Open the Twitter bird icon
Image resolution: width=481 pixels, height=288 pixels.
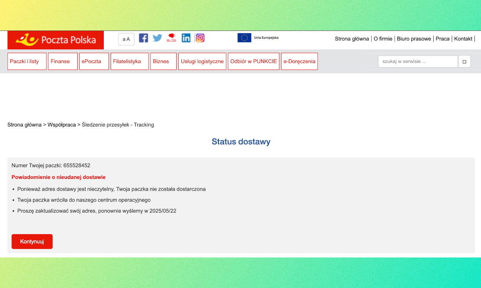[x=157, y=38]
